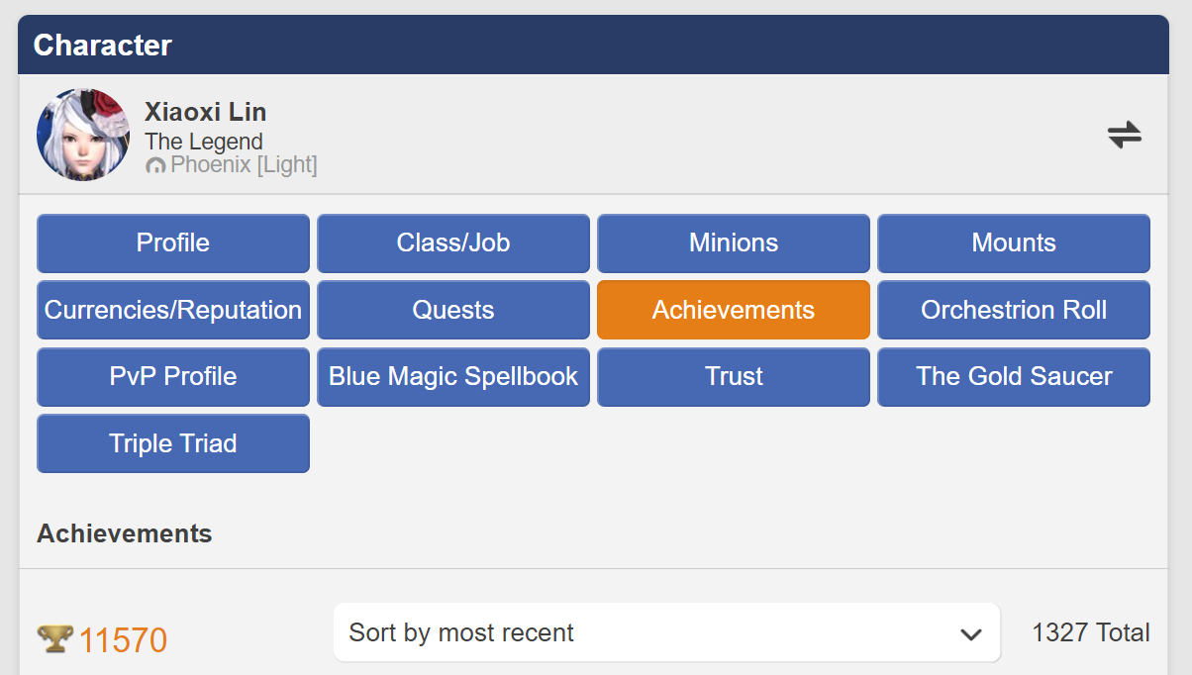Open the Mounts page

point(1014,243)
